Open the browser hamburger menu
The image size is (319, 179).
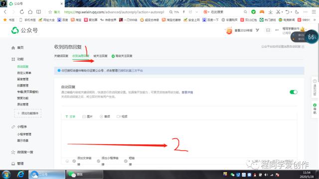(x=314, y=12)
